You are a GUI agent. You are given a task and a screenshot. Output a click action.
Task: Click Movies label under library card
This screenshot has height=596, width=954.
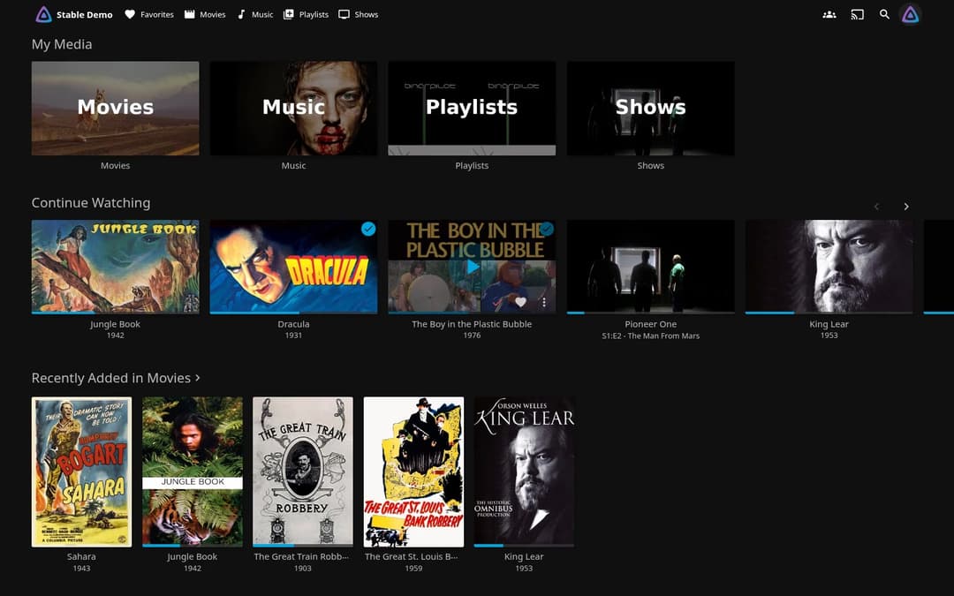[x=115, y=165]
